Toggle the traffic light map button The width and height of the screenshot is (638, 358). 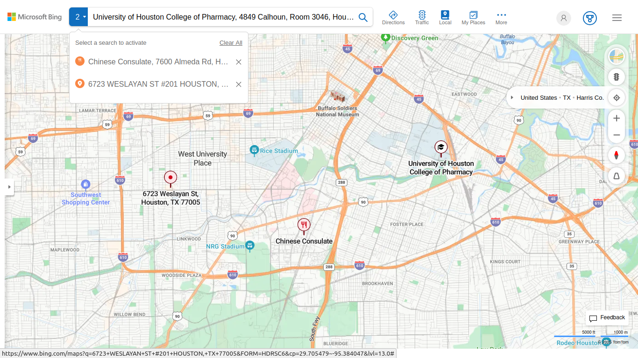coord(617,77)
